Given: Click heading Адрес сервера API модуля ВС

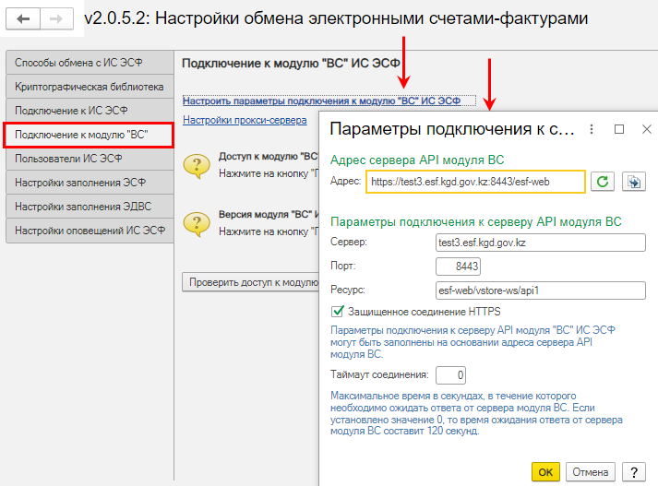Looking at the screenshot, I should [x=417, y=160].
